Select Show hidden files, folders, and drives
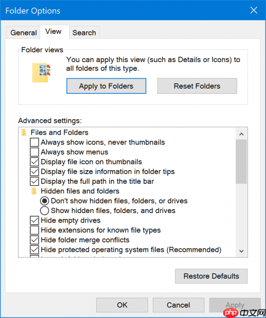 [x=44, y=210]
